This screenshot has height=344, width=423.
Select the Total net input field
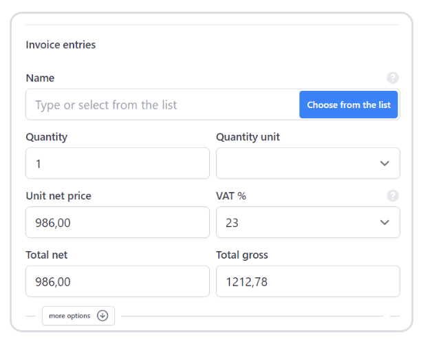click(x=118, y=281)
